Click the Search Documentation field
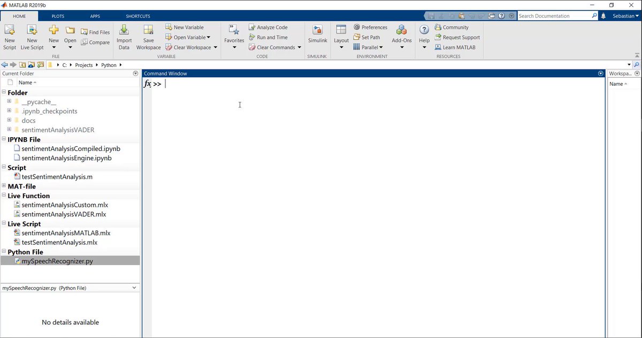642x338 pixels. (x=554, y=16)
